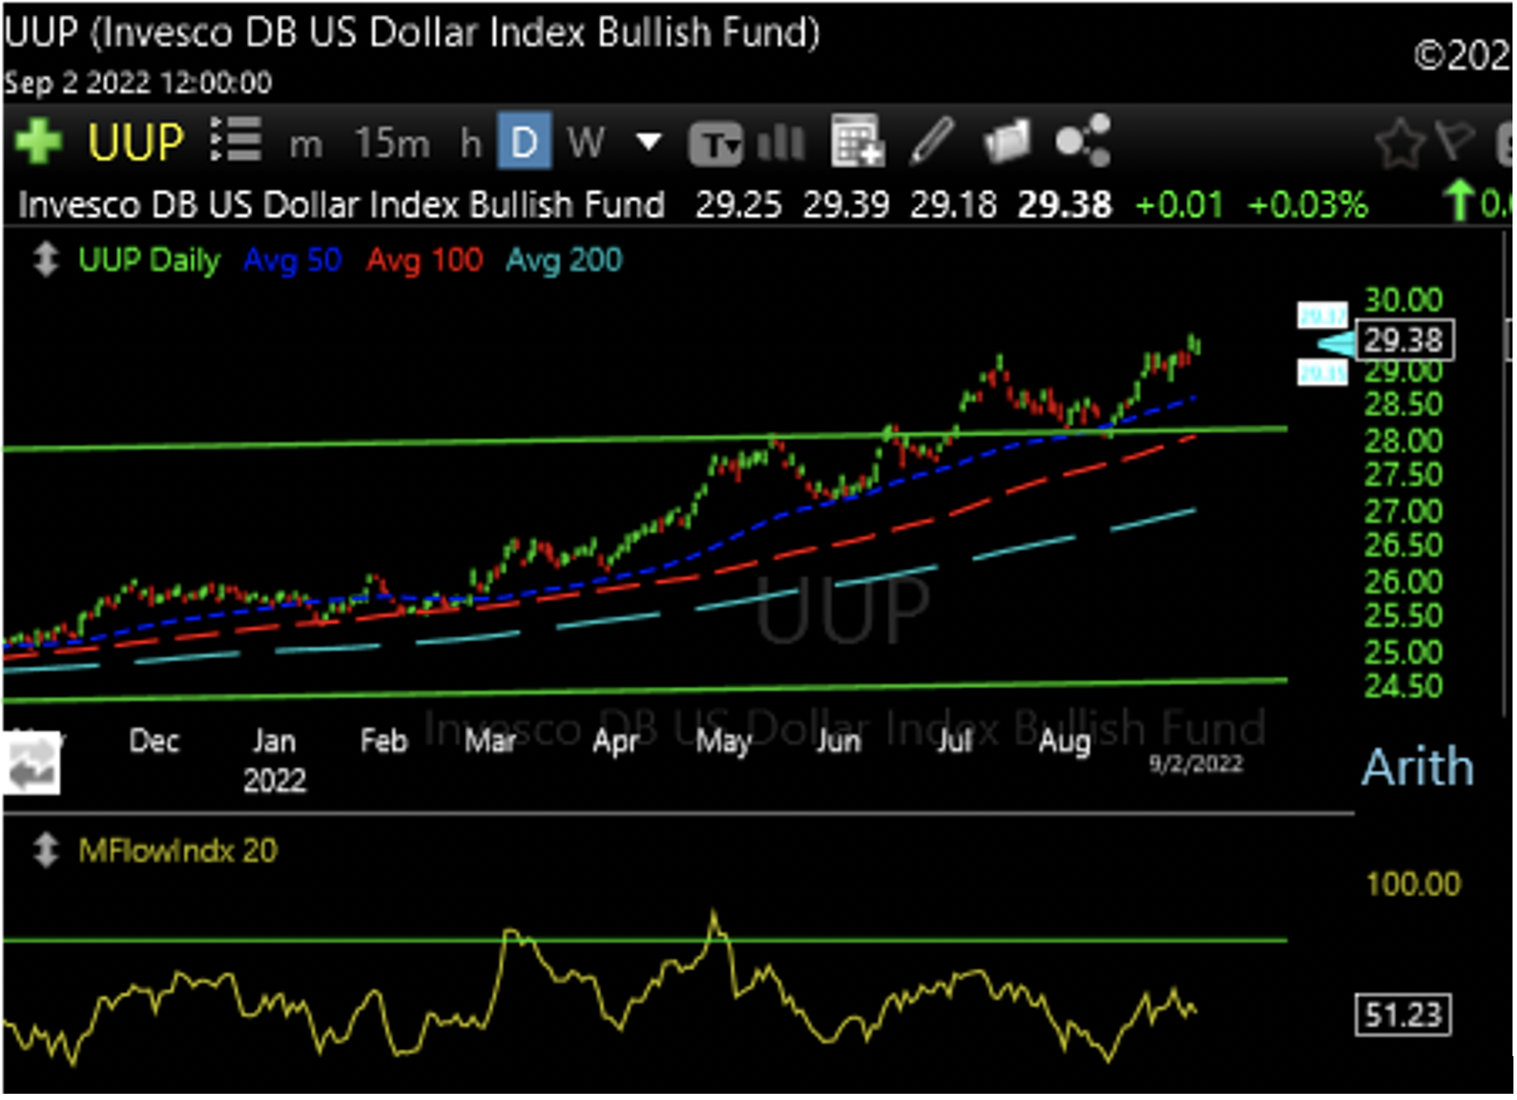Click the add-indicator calculator icon
This screenshot has width=1517, height=1100.
[857, 140]
